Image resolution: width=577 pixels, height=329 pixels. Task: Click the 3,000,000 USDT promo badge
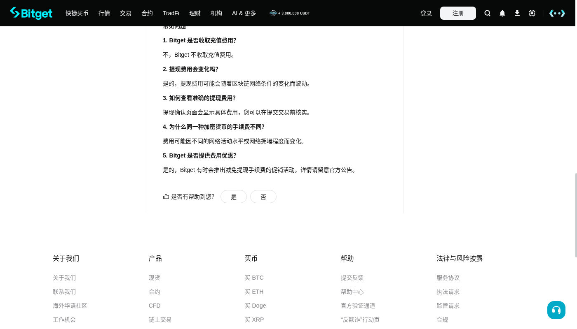point(290,13)
